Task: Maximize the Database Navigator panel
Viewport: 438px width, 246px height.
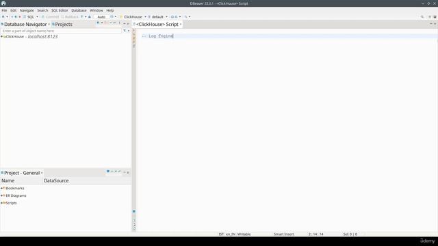Action: [x=128, y=24]
